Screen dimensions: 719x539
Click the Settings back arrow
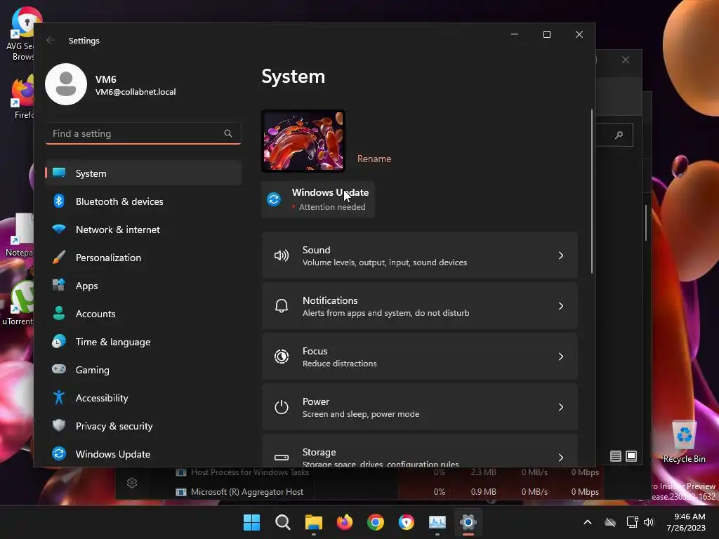coord(51,40)
